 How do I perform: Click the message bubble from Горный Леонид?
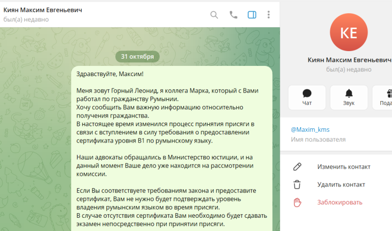(171, 149)
